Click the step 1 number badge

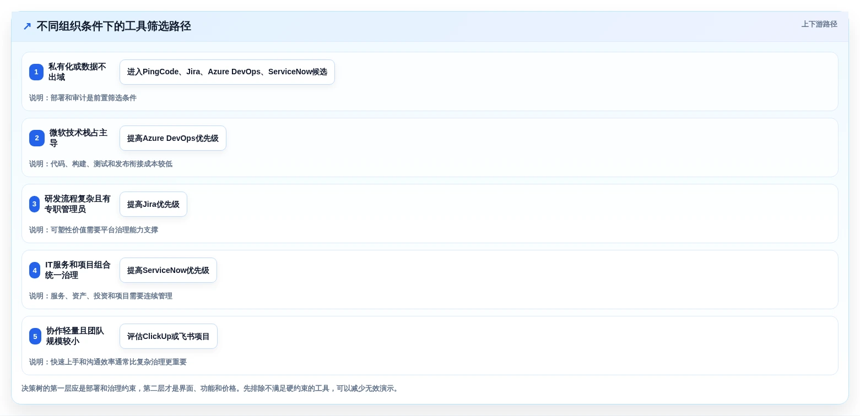[36, 72]
